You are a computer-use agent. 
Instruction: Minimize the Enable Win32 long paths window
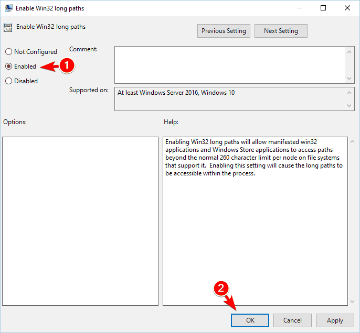pyautogui.click(x=299, y=8)
